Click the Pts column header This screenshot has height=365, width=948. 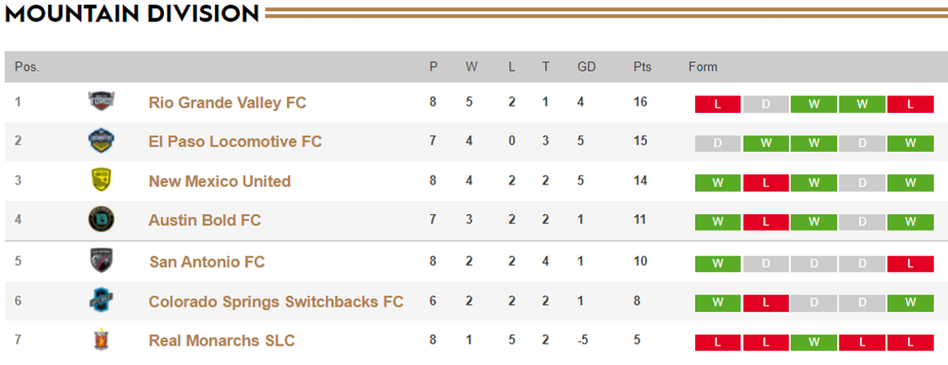pyautogui.click(x=642, y=68)
